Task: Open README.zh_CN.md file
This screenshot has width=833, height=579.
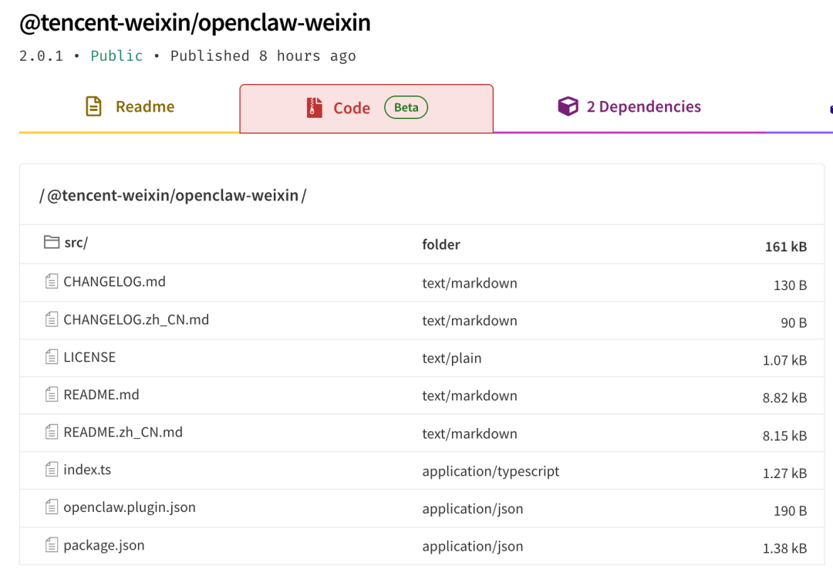Action: [123, 433]
